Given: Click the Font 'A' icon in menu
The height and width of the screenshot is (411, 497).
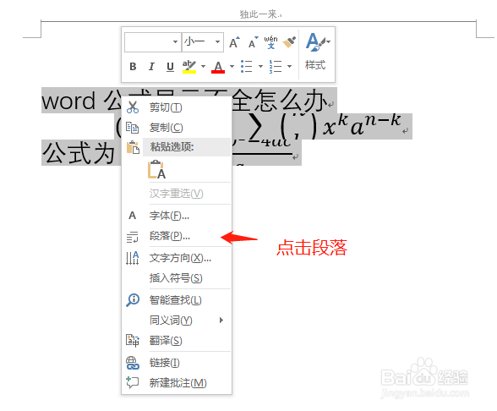Looking at the screenshot, I should (x=132, y=216).
